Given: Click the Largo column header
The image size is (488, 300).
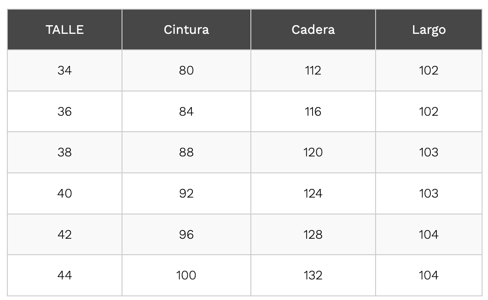Looking at the screenshot, I should point(429,30).
